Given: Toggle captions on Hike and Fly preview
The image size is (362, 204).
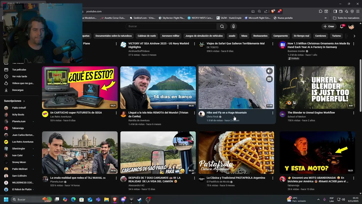Looking at the screenshot, I should click(x=270, y=79).
